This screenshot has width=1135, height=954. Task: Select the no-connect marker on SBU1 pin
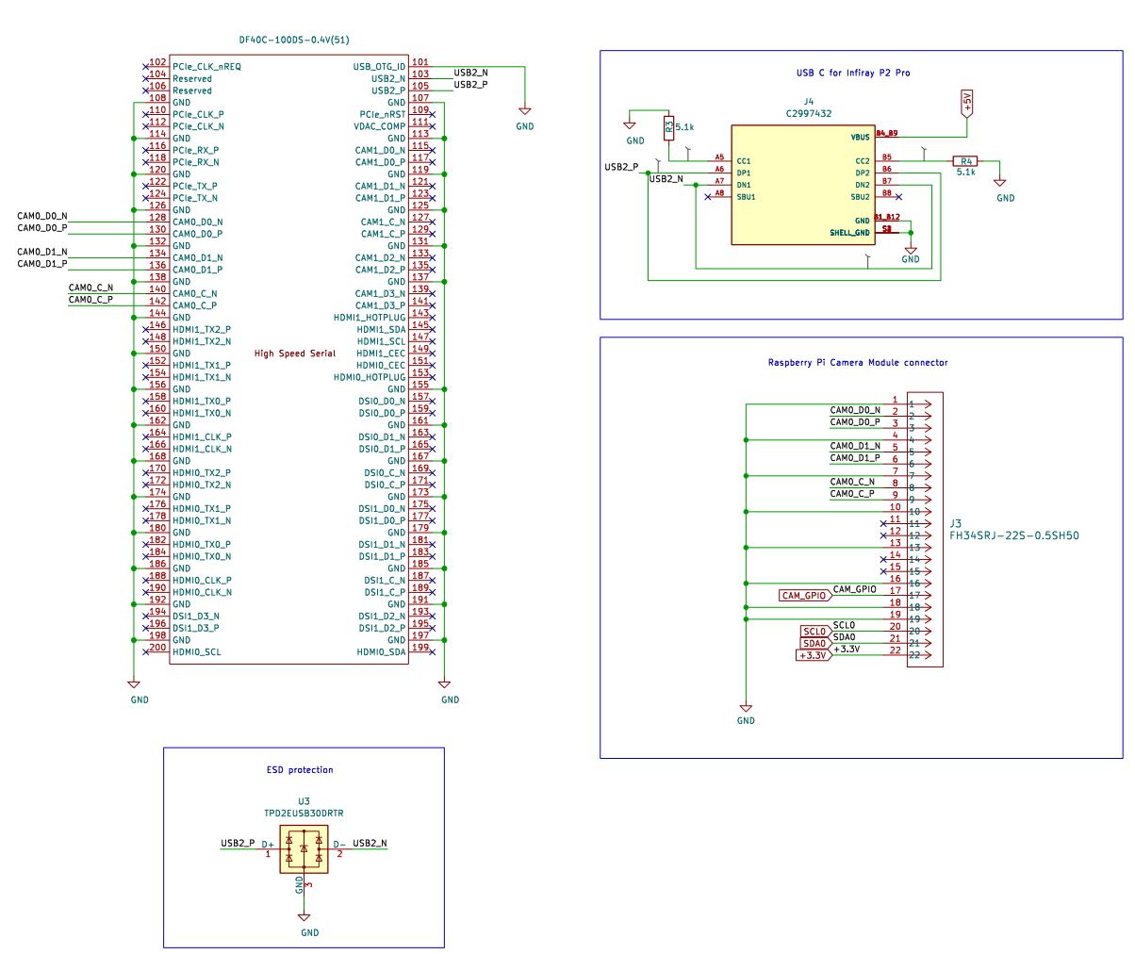708,197
